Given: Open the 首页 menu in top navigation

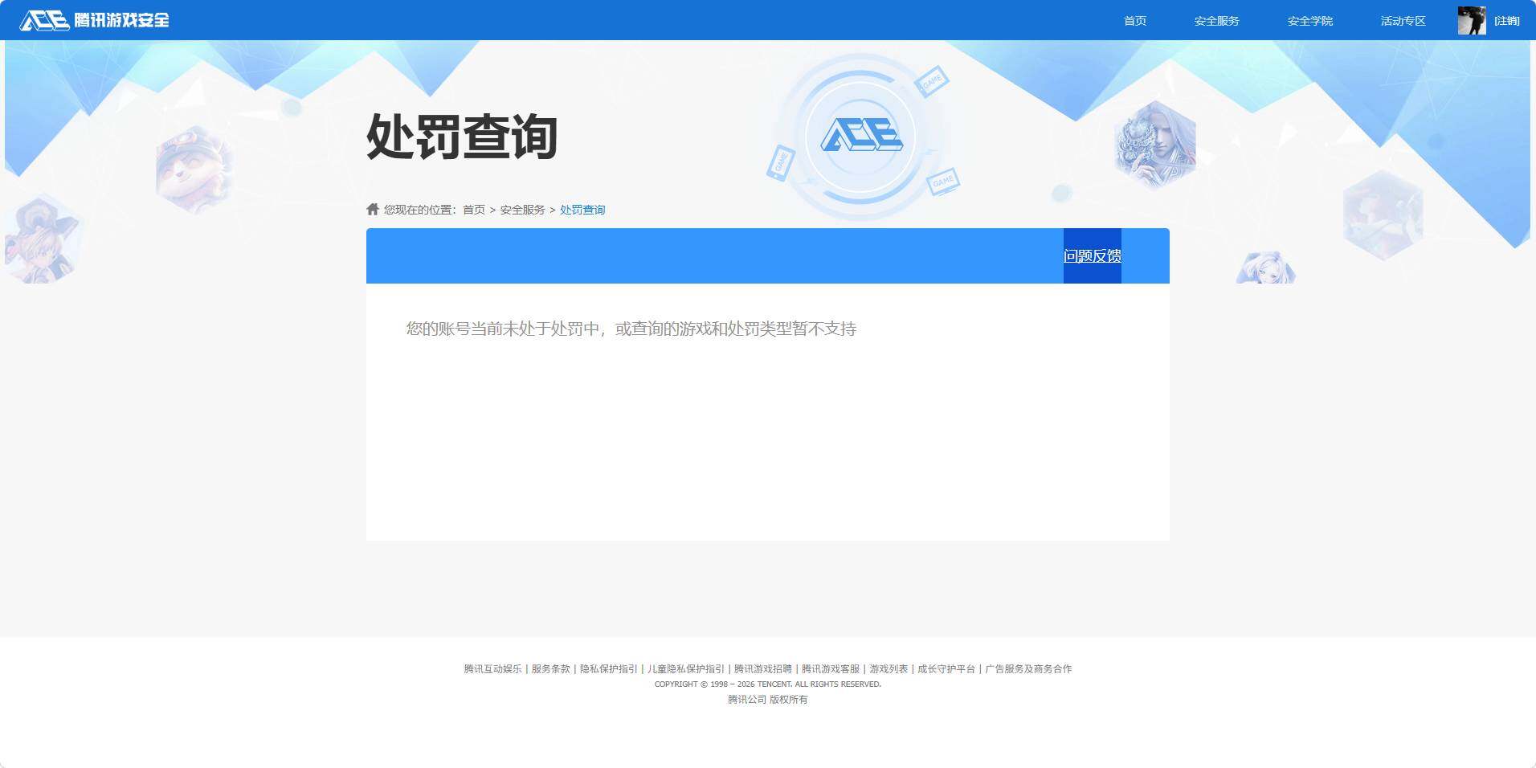Looking at the screenshot, I should coord(1134,21).
